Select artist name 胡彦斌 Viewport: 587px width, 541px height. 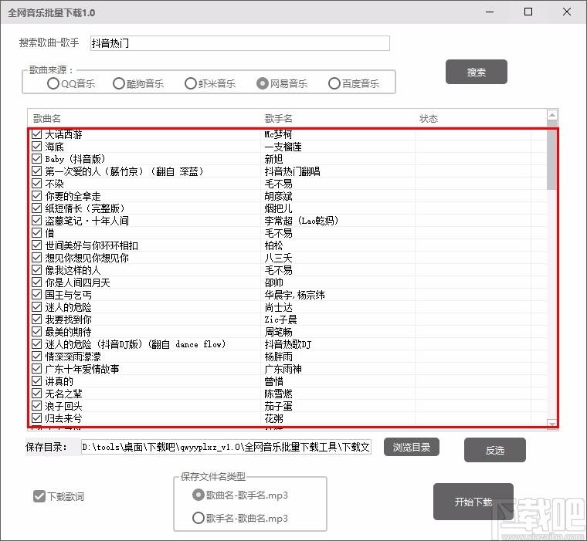point(278,196)
